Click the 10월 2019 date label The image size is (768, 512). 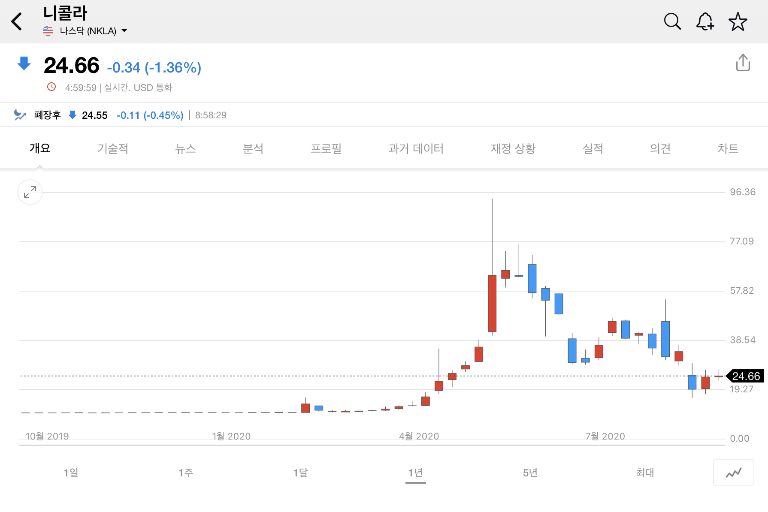(47, 436)
